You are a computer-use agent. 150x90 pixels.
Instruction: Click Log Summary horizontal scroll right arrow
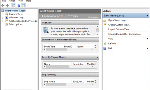click(x=92, y=84)
